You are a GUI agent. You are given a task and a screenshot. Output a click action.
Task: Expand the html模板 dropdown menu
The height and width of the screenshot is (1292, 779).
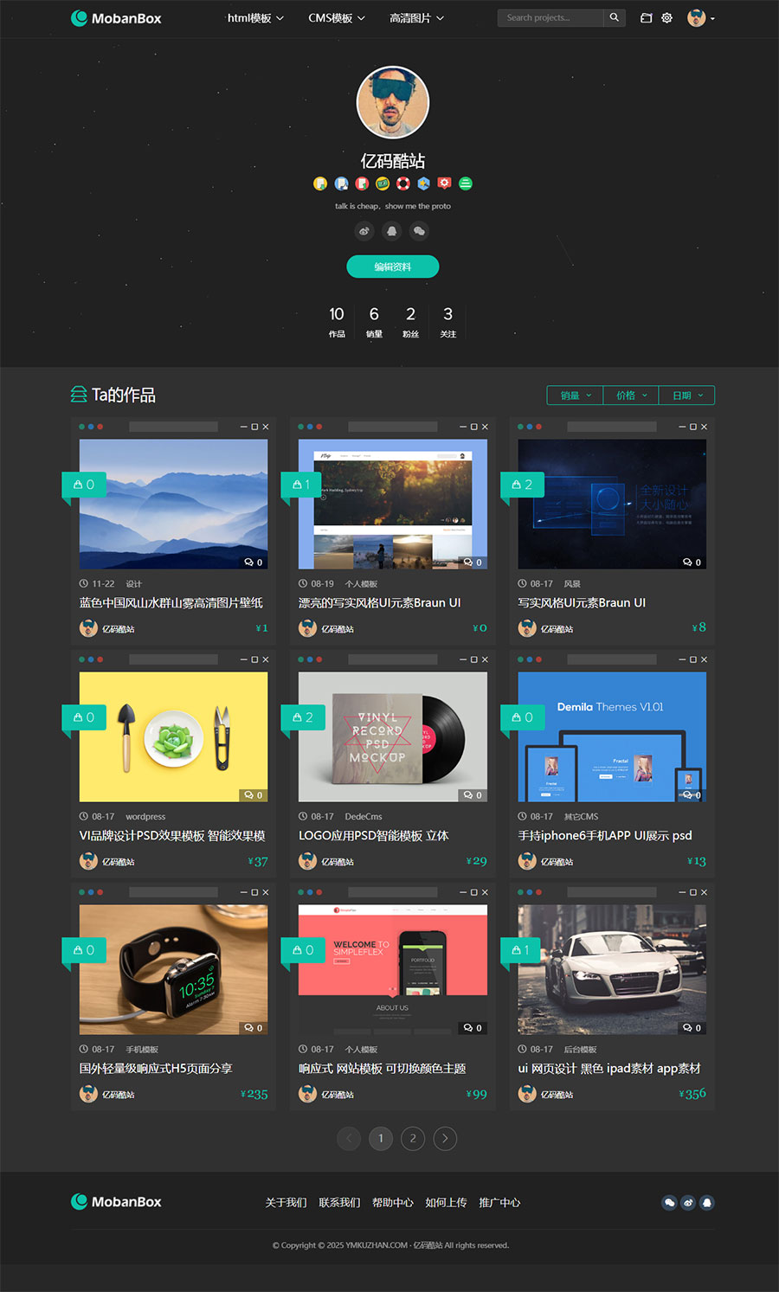click(x=255, y=18)
